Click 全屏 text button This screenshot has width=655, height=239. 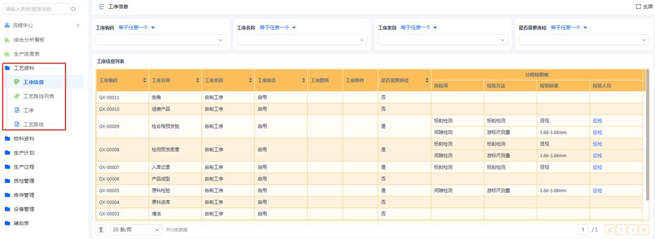pyautogui.click(x=647, y=7)
